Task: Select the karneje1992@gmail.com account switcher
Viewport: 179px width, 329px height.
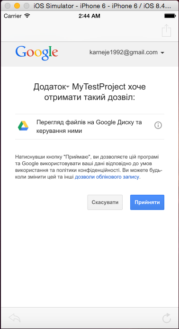Action: [x=127, y=52]
